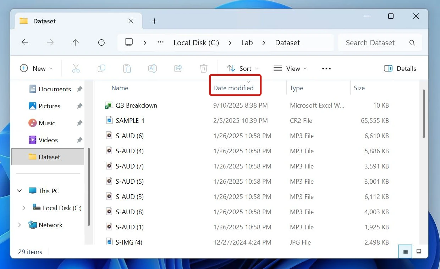This screenshot has height=269, width=440.
Task: Select Dataset folder in the sidebar
Action: pos(48,157)
